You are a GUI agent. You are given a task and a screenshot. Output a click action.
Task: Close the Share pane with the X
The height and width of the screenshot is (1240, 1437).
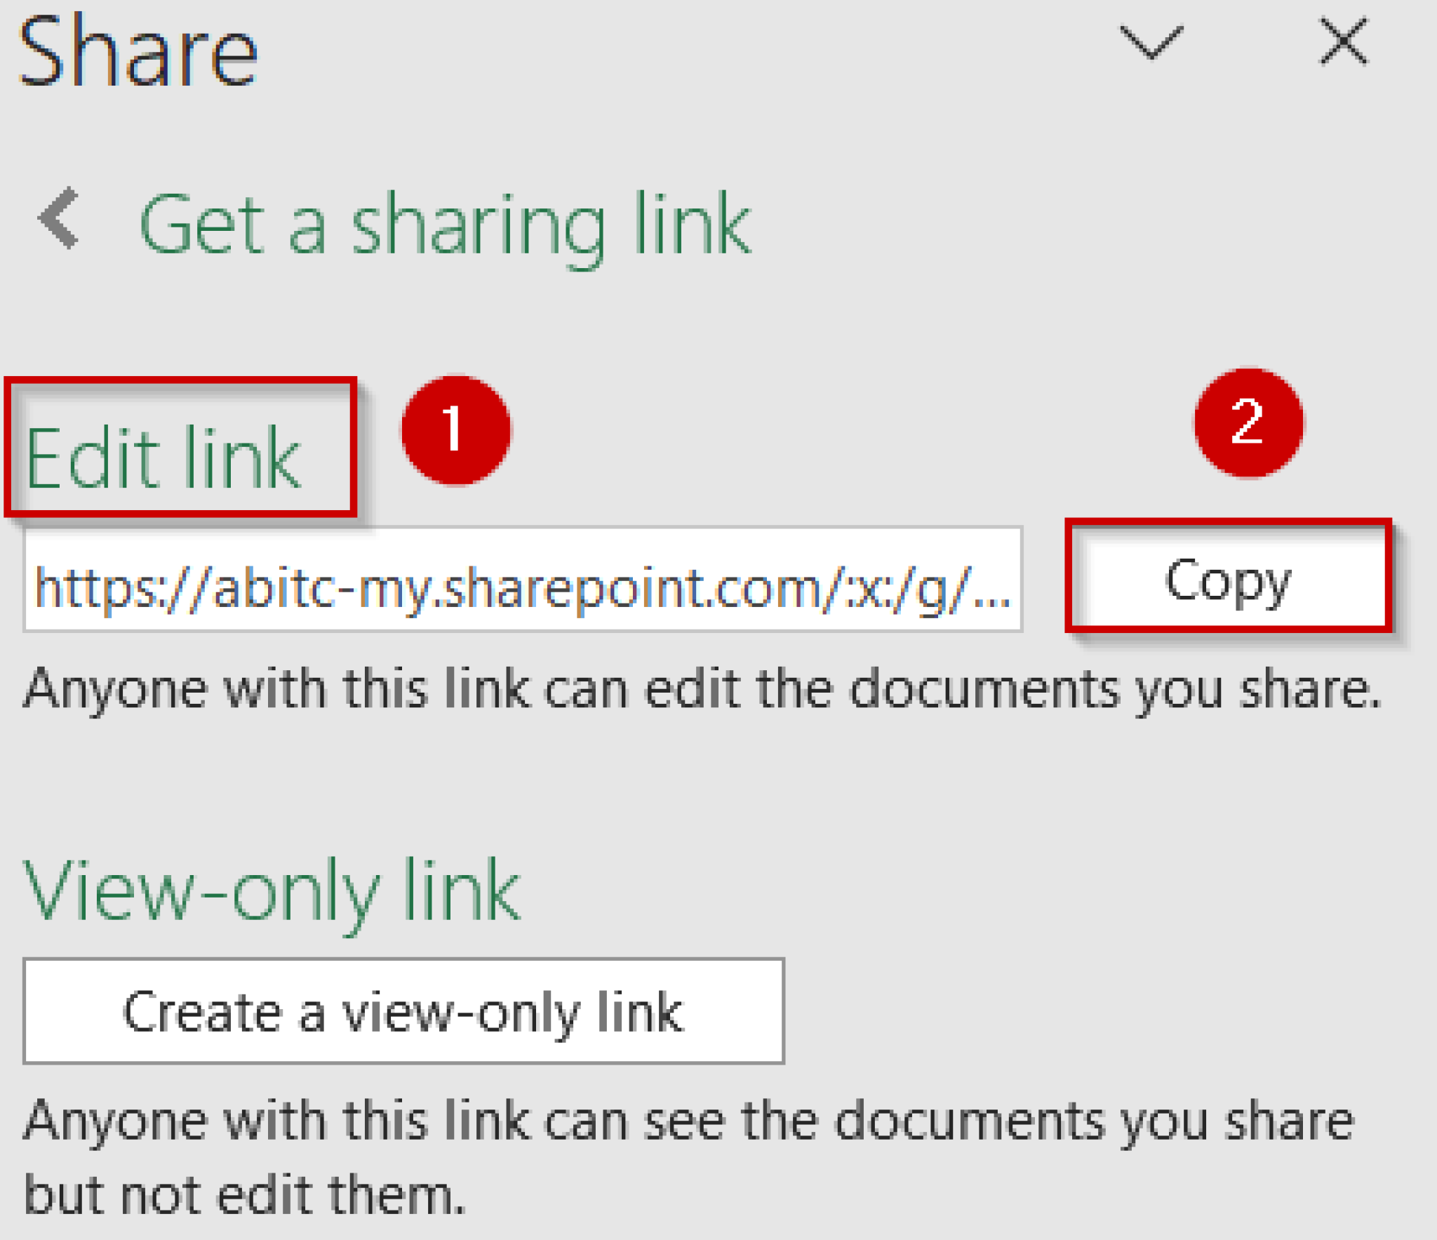[x=1344, y=42]
